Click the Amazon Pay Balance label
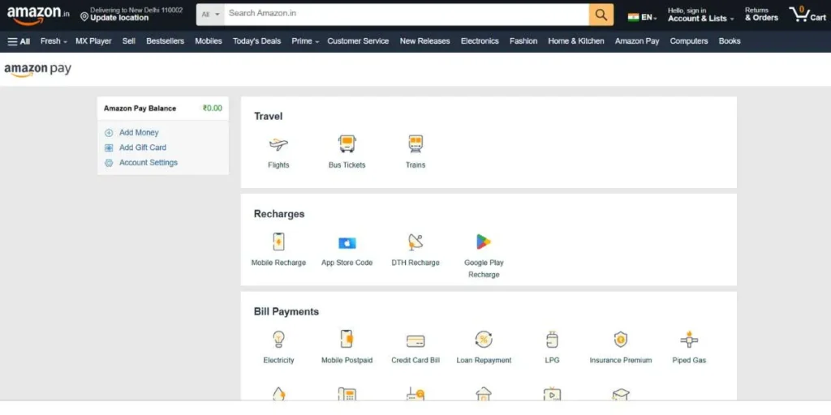Screen dimensions: 831x415 click(x=140, y=109)
